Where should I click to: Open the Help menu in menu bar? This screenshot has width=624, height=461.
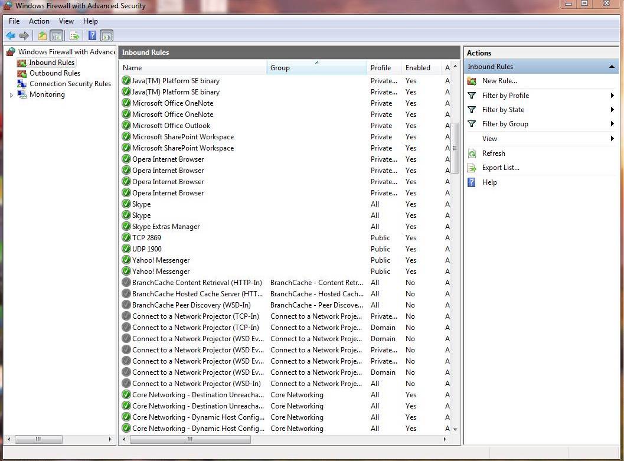[x=90, y=21]
